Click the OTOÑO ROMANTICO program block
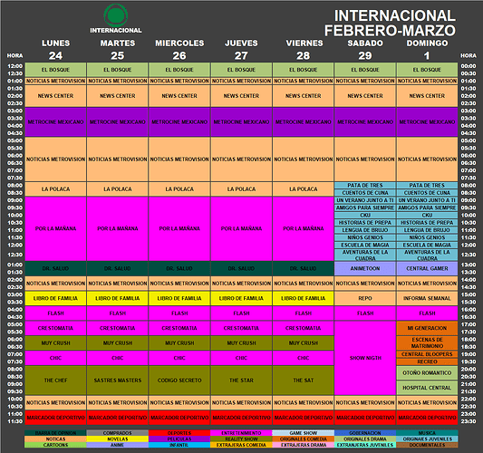Viewport: 483px width, 453px height. pyautogui.click(x=427, y=372)
